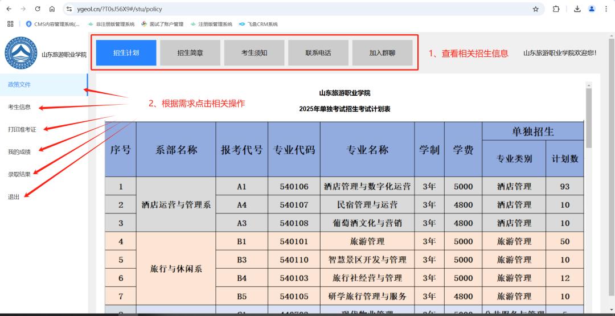The image size is (615, 316).
Task: Click the 系部名称 column header
Action: click(176, 149)
